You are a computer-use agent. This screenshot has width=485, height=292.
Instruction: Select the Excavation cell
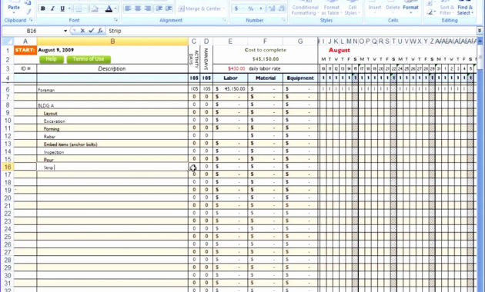point(112,121)
